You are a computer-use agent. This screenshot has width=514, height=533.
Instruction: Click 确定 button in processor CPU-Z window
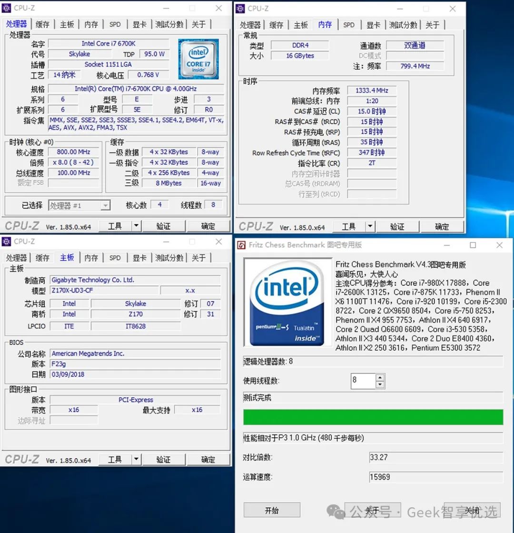point(208,226)
